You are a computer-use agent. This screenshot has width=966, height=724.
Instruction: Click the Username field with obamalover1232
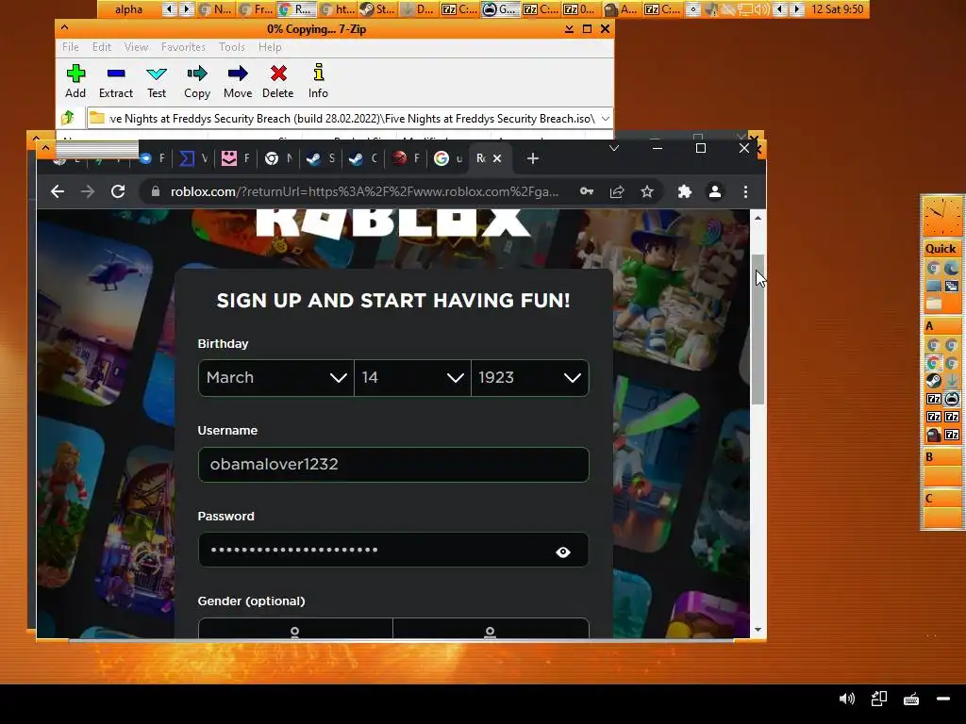click(393, 464)
